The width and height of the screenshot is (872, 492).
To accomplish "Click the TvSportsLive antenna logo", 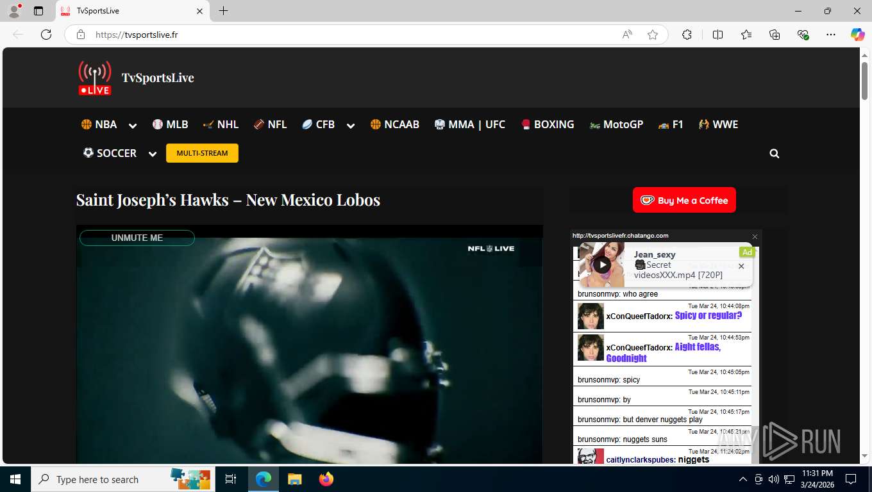I will 95,78.
